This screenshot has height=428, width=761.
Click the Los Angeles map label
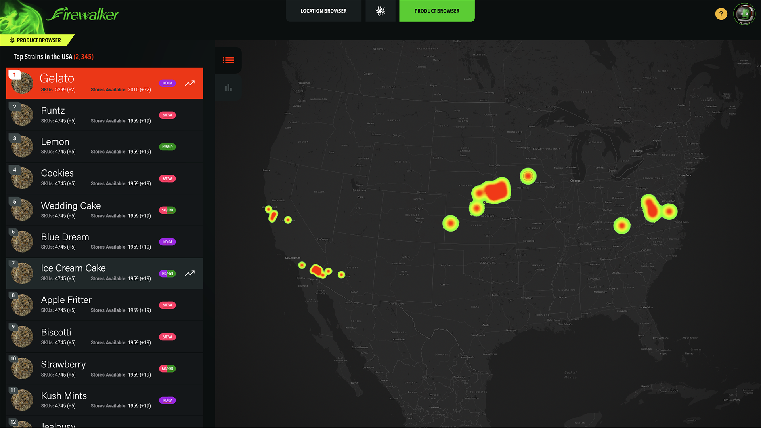pyautogui.click(x=293, y=258)
